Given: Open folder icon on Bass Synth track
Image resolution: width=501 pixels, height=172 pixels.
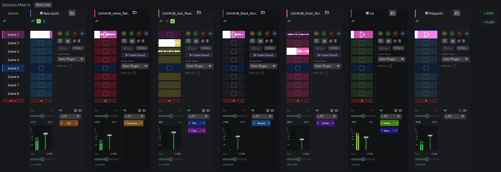Looking at the screenshot, I should [x=72, y=13].
